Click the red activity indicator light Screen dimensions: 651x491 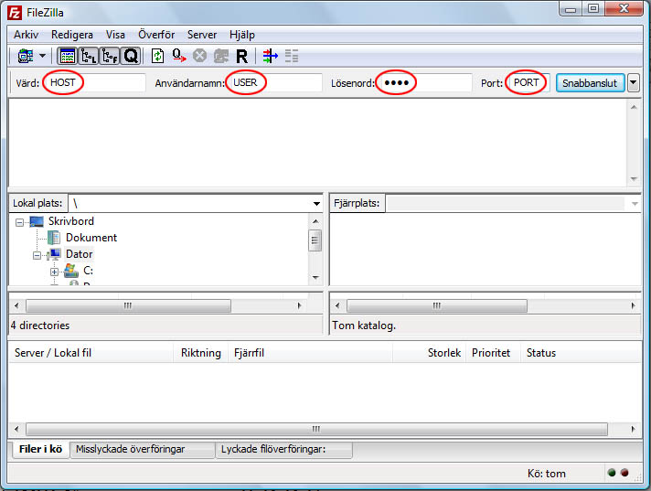pos(624,473)
